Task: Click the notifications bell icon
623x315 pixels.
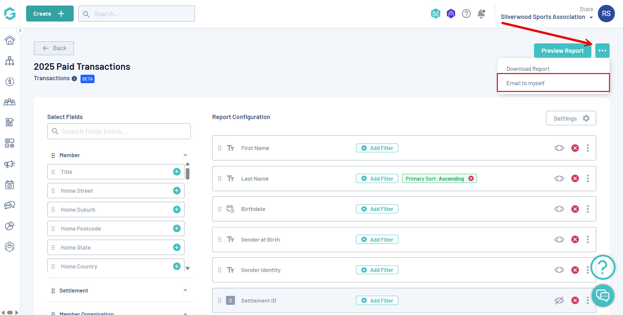Action: click(x=481, y=14)
